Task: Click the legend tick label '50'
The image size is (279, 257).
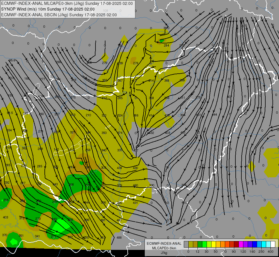Action: point(216,252)
